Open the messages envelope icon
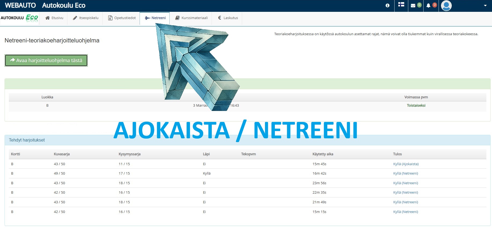Screen dimensions: 492x235 point(413,5)
